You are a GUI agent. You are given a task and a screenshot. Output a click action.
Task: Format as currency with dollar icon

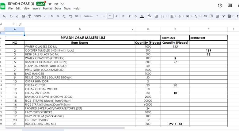[x=52, y=16]
